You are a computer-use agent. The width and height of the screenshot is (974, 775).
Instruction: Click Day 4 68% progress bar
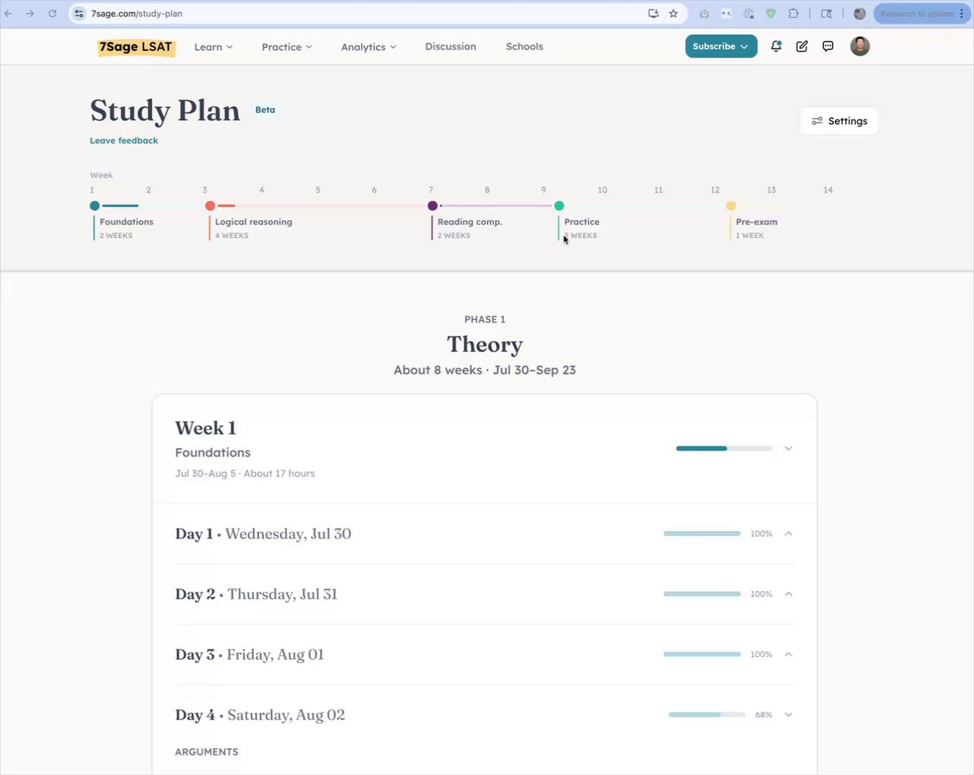[707, 715]
